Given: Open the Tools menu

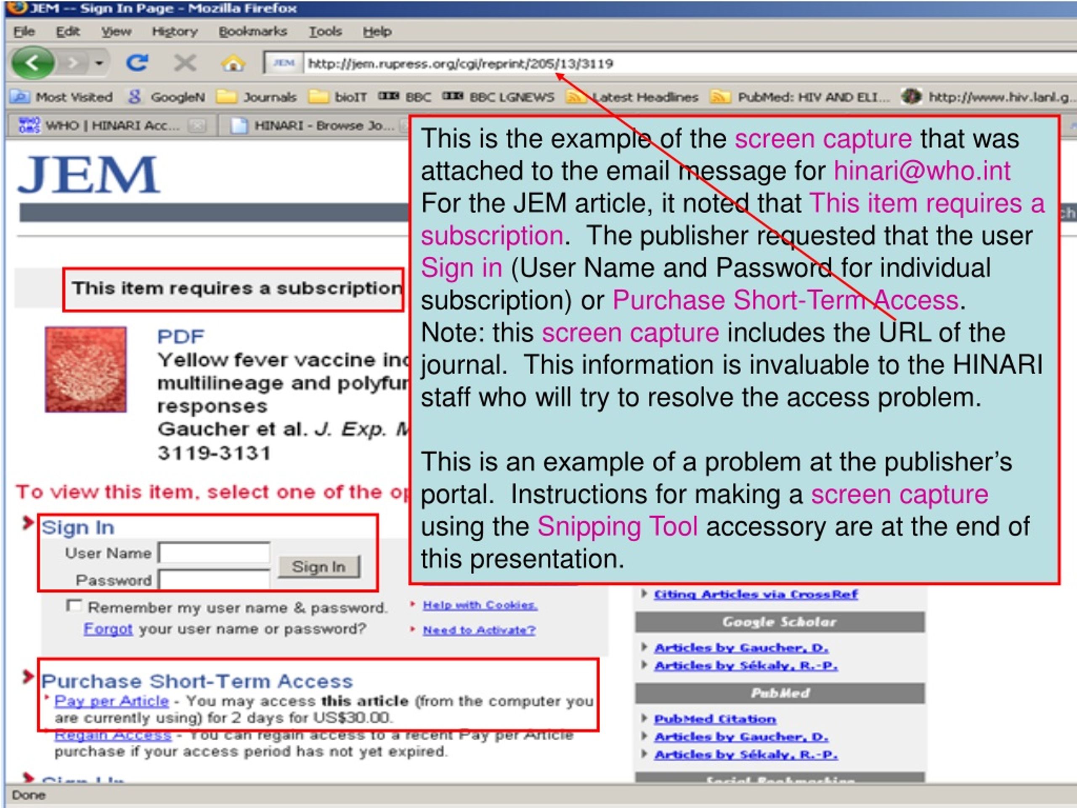Looking at the screenshot, I should [325, 32].
